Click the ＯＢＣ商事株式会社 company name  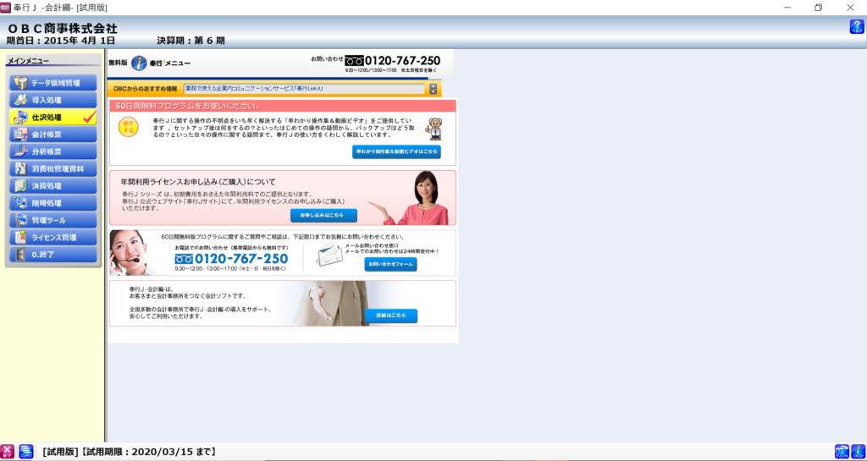tap(62, 29)
